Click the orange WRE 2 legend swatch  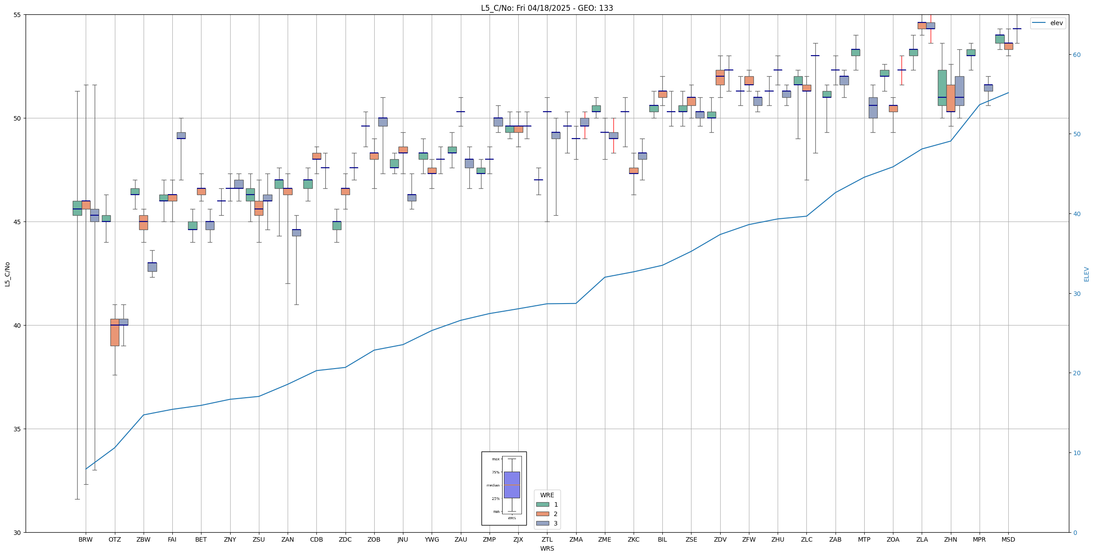coord(542,514)
